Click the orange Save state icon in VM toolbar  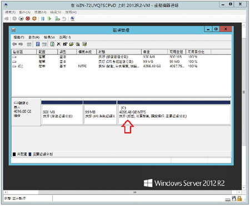point(34,18)
